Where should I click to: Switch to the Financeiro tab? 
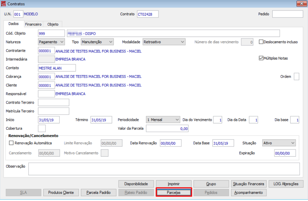pyautogui.click(x=33, y=24)
